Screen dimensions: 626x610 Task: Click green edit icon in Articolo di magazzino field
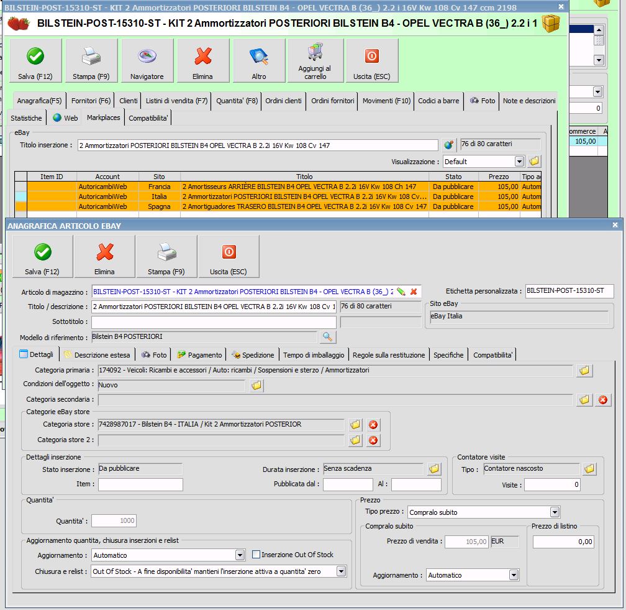401,292
